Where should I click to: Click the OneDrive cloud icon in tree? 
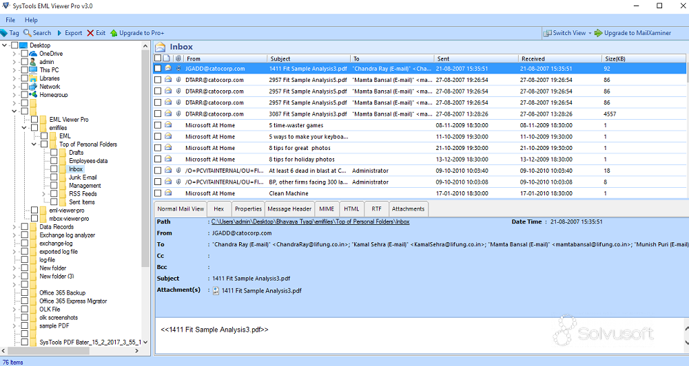click(x=33, y=54)
